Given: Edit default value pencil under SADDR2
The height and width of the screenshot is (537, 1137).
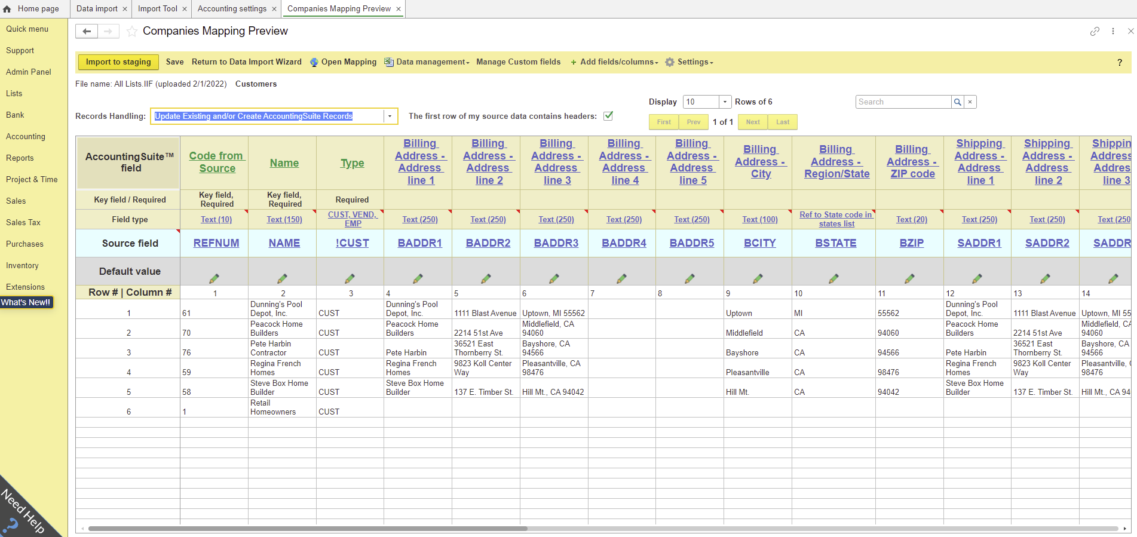Looking at the screenshot, I should coord(1046,278).
